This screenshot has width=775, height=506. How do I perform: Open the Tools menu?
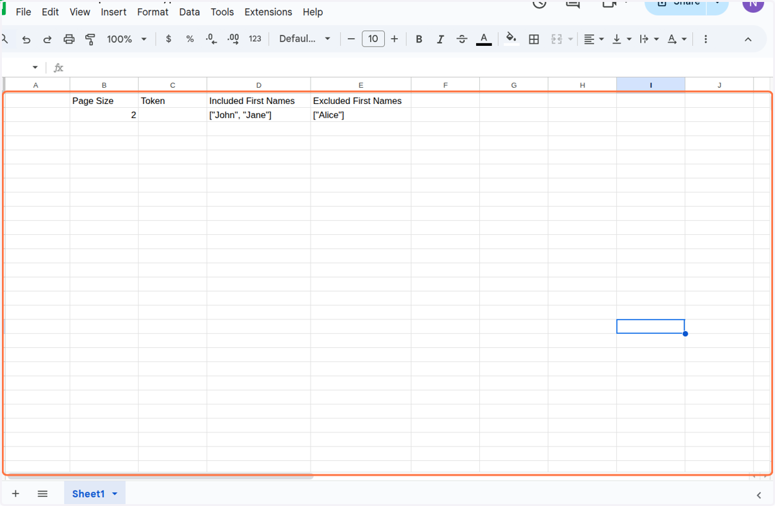222,12
